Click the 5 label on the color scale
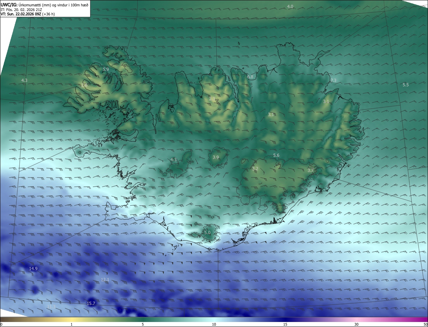The width and height of the screenshot is (428, 327). 143,324
